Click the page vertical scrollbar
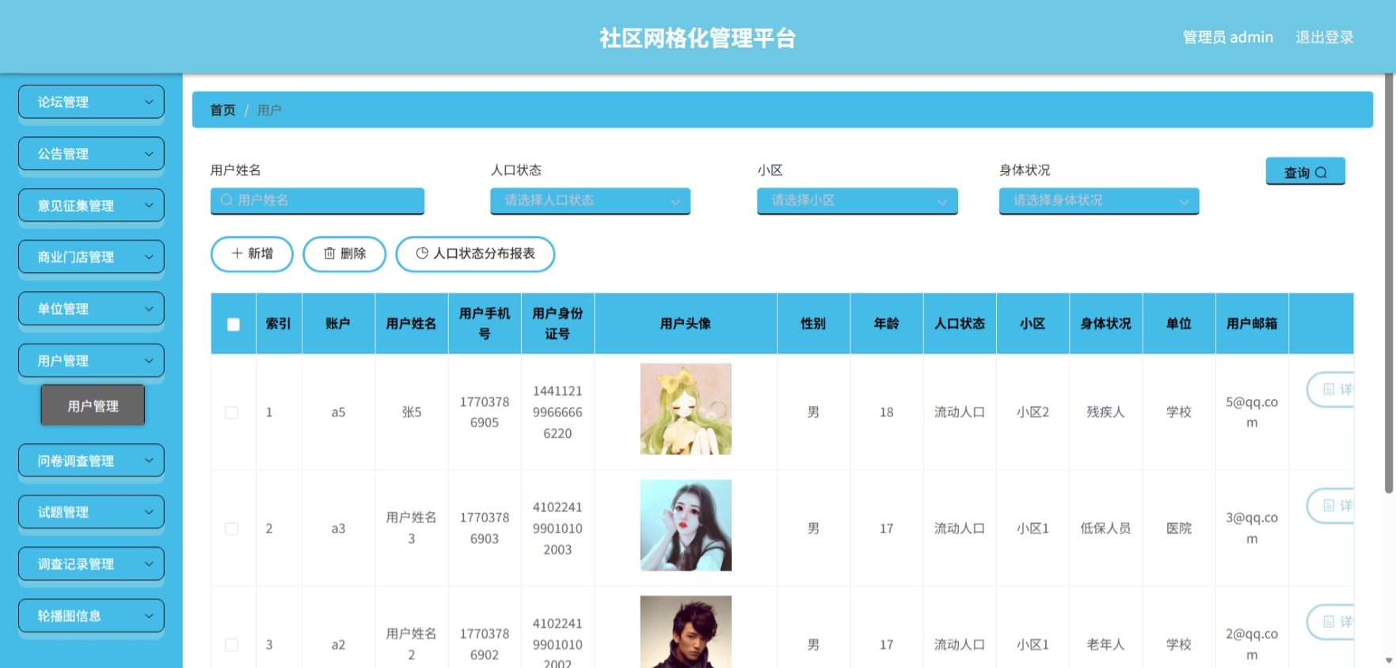This screenshot has height=668, width=1396. pos(1389,285)
